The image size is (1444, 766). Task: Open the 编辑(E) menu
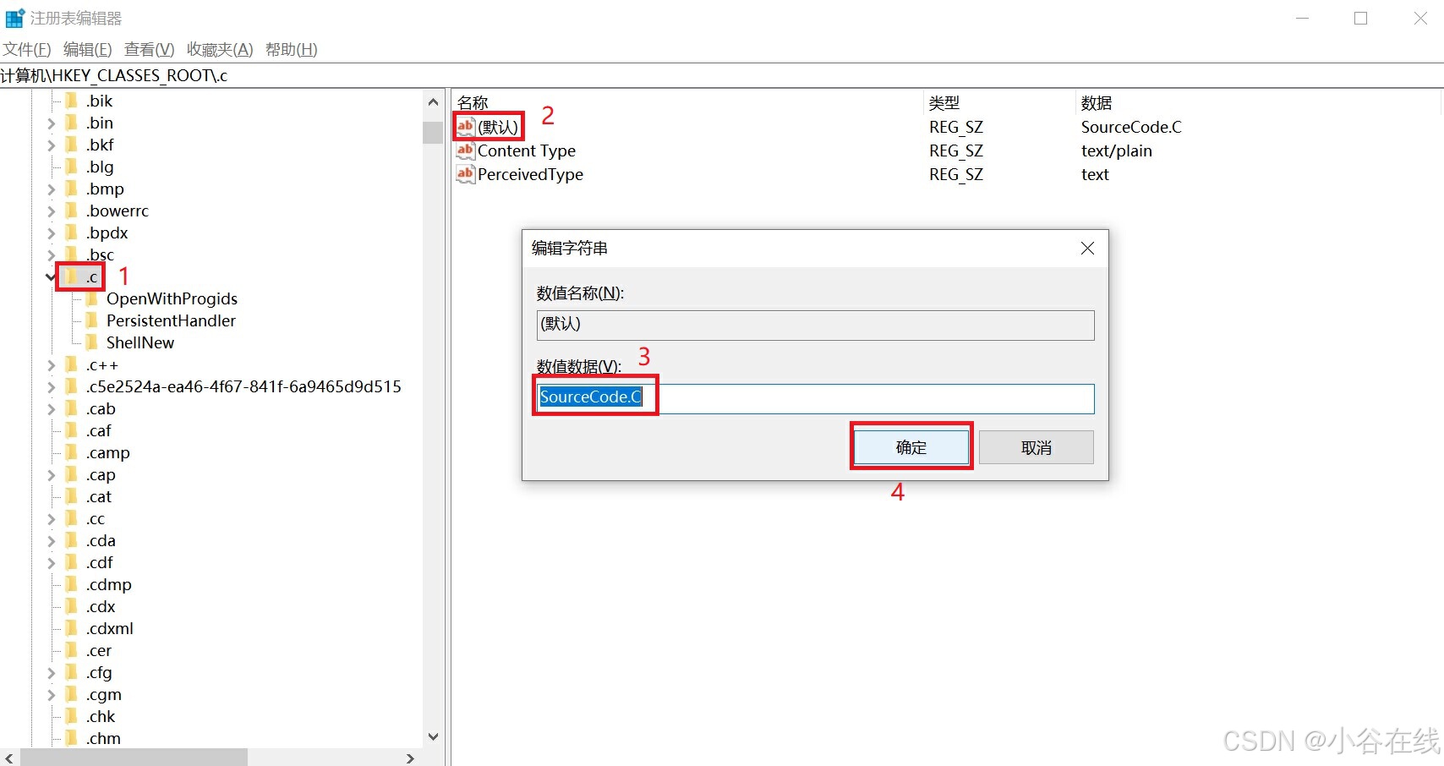click(87, 49)
